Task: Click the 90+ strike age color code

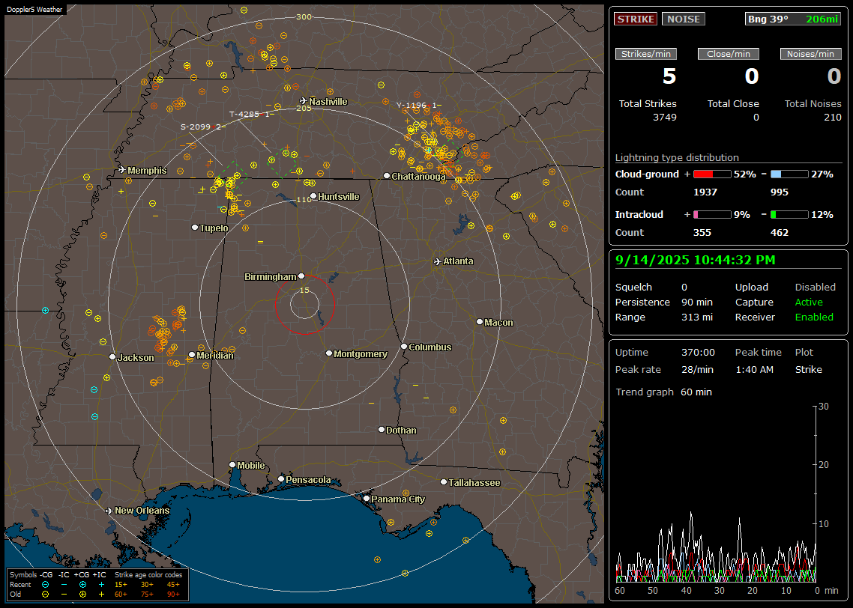Action: pyautogui.click(x=173, y=595)
